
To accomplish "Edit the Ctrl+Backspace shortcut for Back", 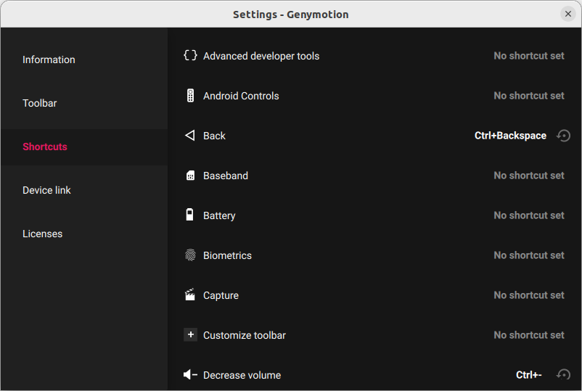I will pyautogui.click(x=510, y=136).
